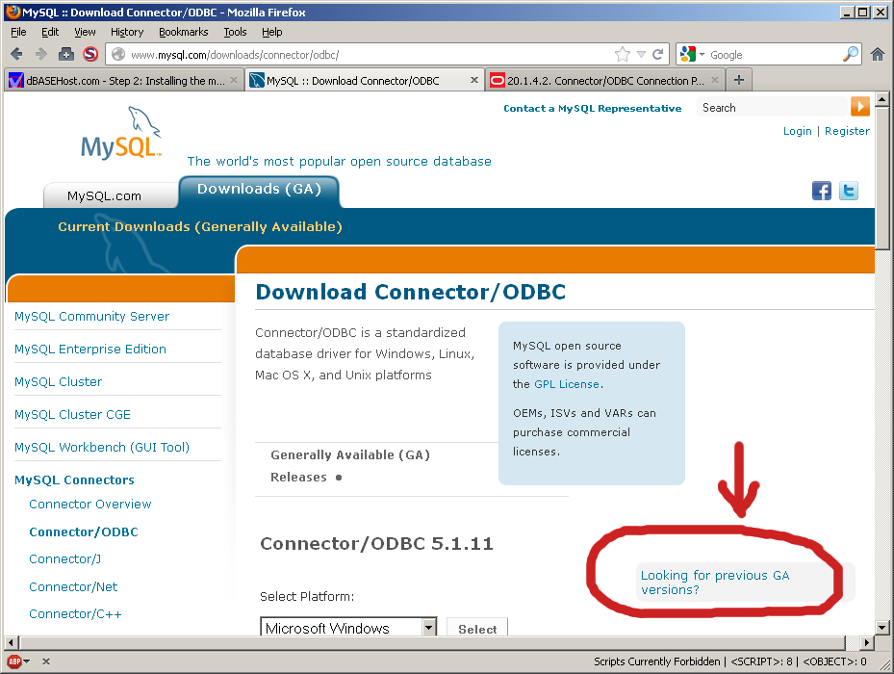The height and width of the screenshot is (674, 894).
Task: Click the vertical scrollbar up arrow
Action: (x=882, y=99)
